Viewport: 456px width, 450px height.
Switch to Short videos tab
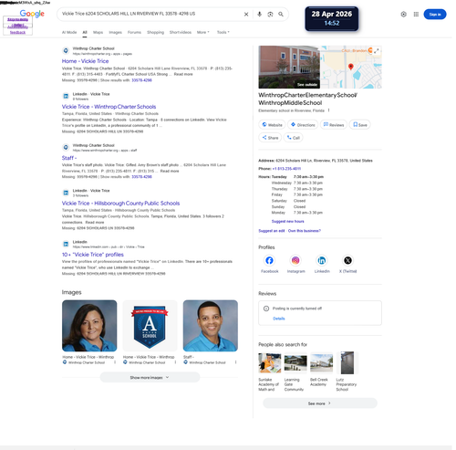click(181, 32)
